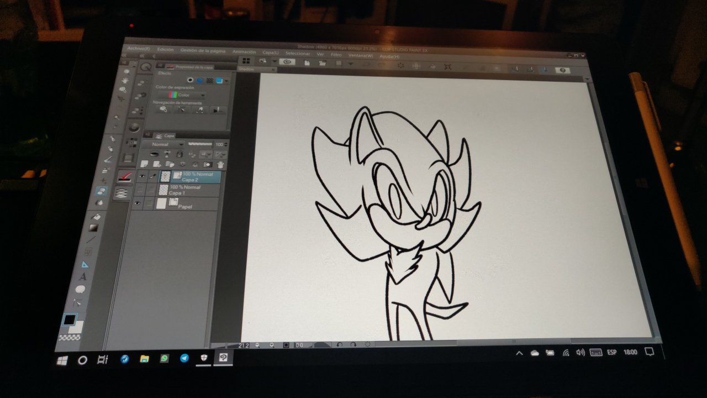The width and height of the screenshot is (707, 398).
Task: Create a new layer folder
Action: [x=170, y=164]
